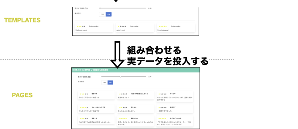Click the stars in the やっぱり review card
The height and width of the screenshot is (129, 298).
163,94
